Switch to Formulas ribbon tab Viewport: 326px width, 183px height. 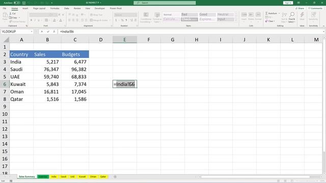click(x=55, y=8)
